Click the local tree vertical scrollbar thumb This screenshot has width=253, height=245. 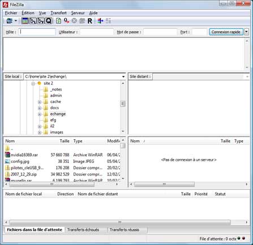tap(123, 104)
